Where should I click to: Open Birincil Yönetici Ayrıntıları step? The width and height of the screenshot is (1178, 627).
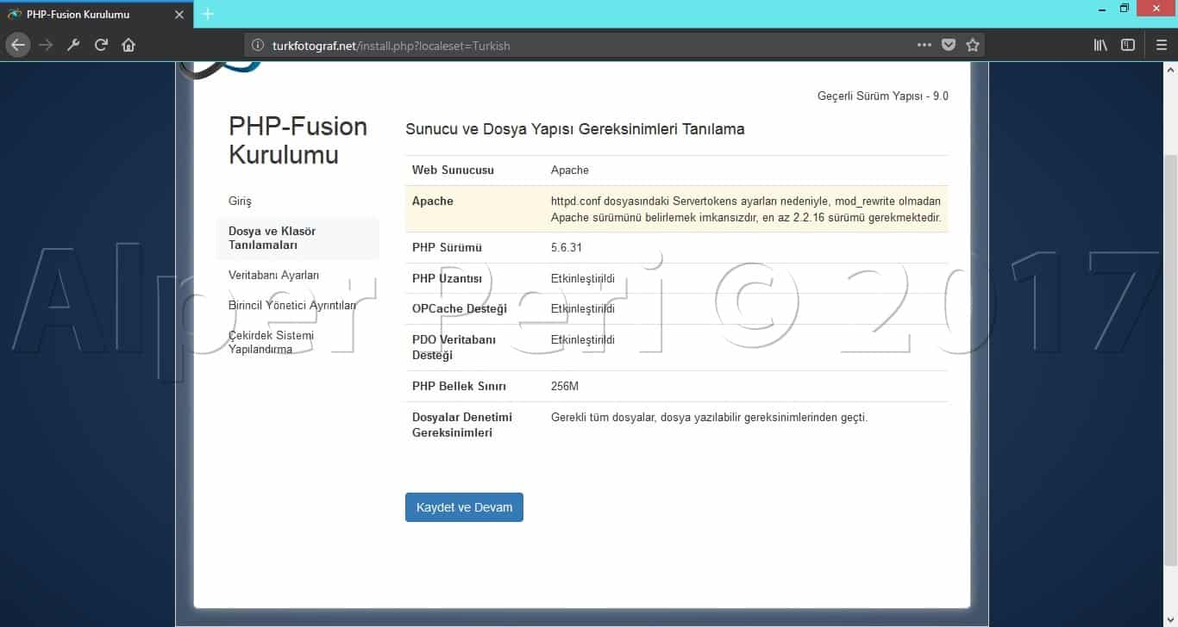292,305
